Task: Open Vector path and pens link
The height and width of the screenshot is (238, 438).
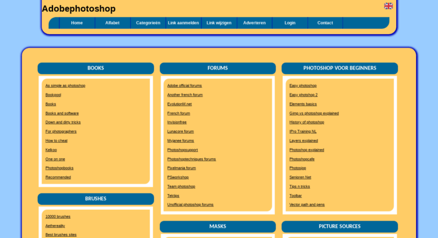Action: coord(307,205)
